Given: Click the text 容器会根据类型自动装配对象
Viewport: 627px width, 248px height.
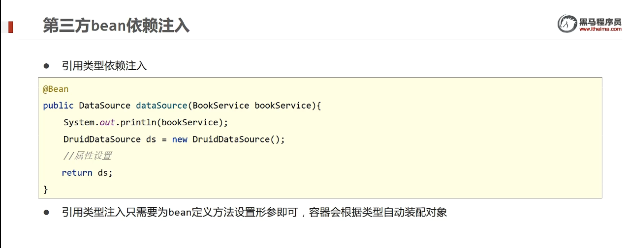Looking at the screenshot, I should tap(377, 212).
